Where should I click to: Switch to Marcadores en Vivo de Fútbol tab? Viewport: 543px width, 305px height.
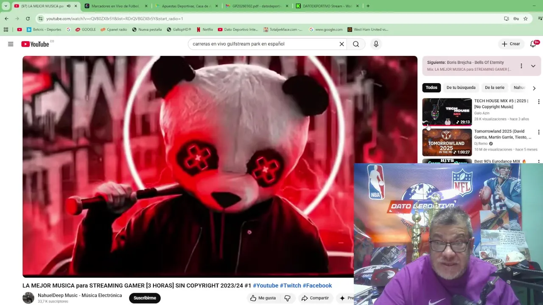click(x=115, y=6)
